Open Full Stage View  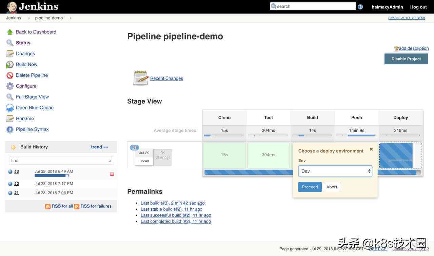pos(32,97)
